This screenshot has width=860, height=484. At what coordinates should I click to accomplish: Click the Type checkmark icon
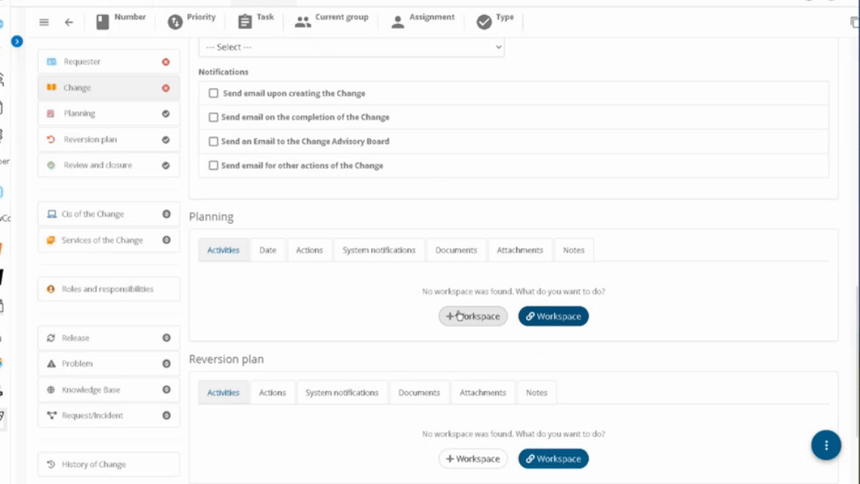coord(484,22)
